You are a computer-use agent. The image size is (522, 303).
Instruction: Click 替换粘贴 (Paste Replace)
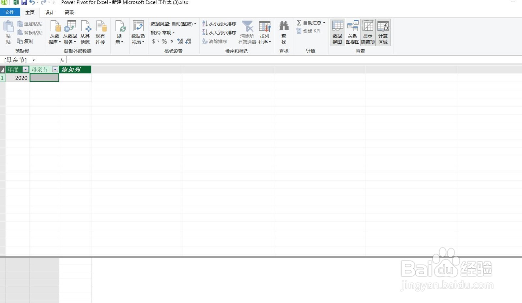pos(30,33)
